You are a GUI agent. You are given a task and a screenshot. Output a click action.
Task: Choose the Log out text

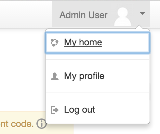tap(80, 110)
